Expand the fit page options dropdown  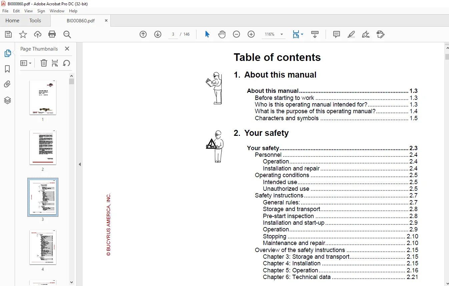298,34
